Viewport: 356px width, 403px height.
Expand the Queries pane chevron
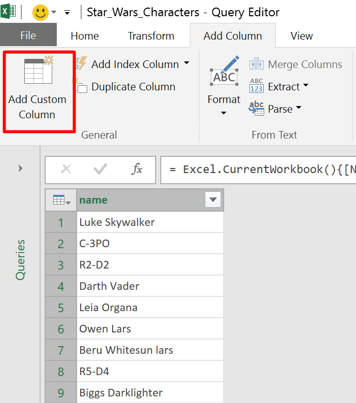point(20,169)
